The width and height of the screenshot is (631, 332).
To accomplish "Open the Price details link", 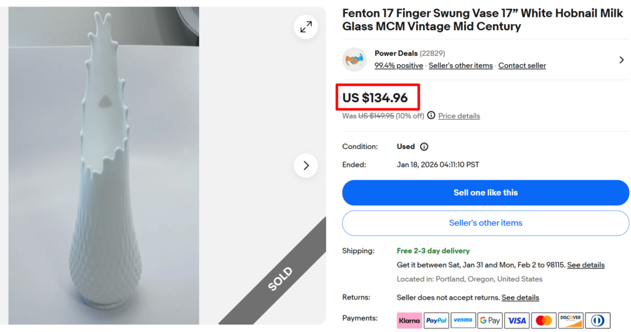I will coord(459,116).
